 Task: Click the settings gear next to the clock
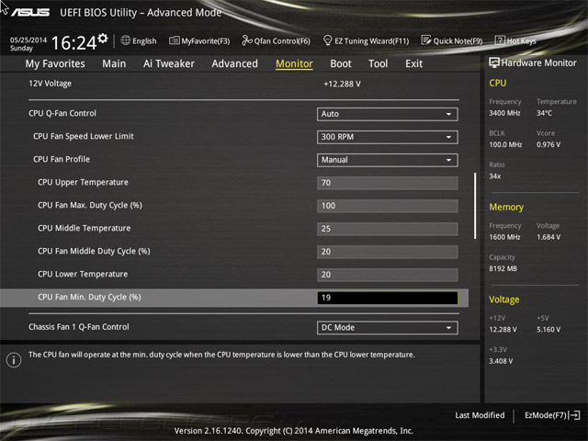pos(103,38)
